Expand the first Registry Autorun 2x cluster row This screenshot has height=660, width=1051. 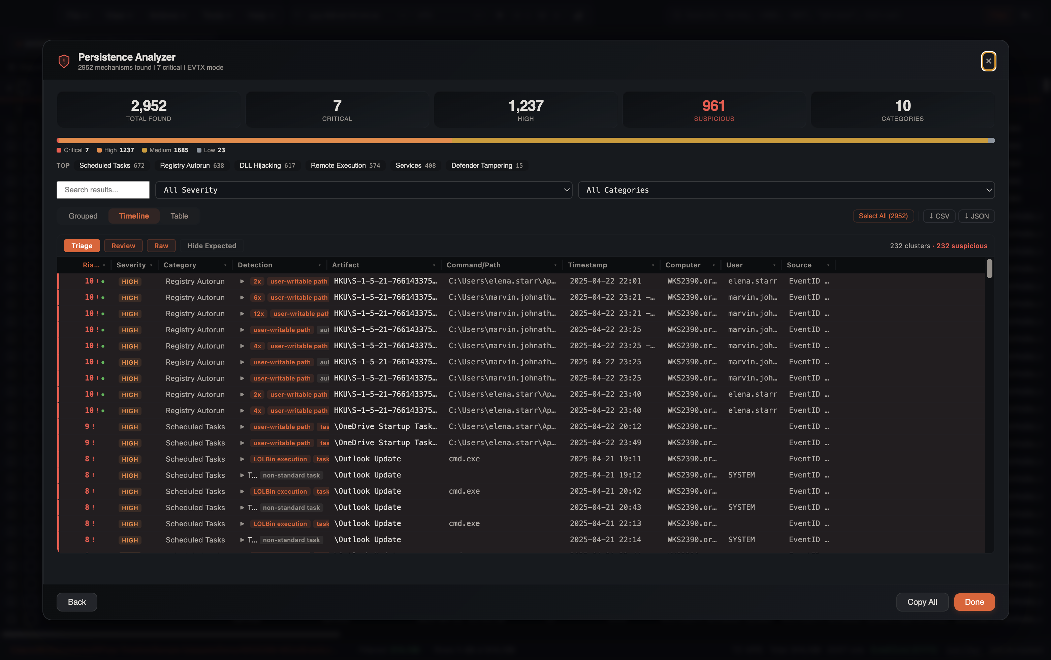(242, 282)
